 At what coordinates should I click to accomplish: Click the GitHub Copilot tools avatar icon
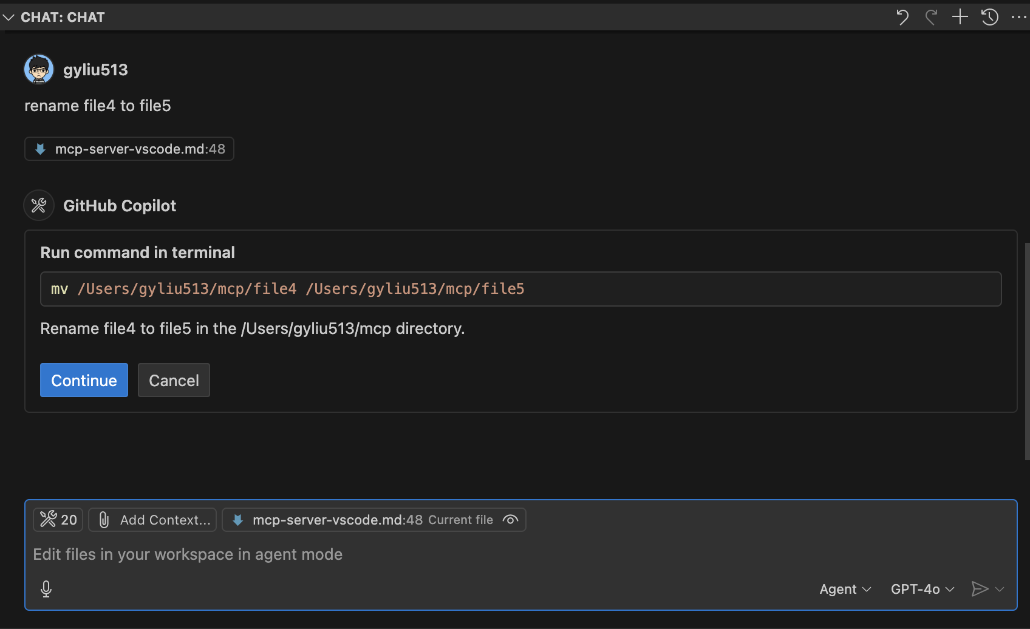39,205
